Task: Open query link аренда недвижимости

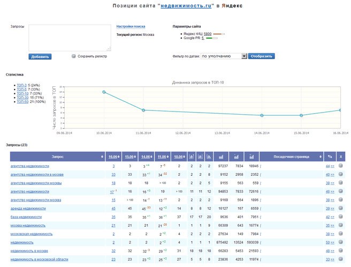Action: pos(28,209)
